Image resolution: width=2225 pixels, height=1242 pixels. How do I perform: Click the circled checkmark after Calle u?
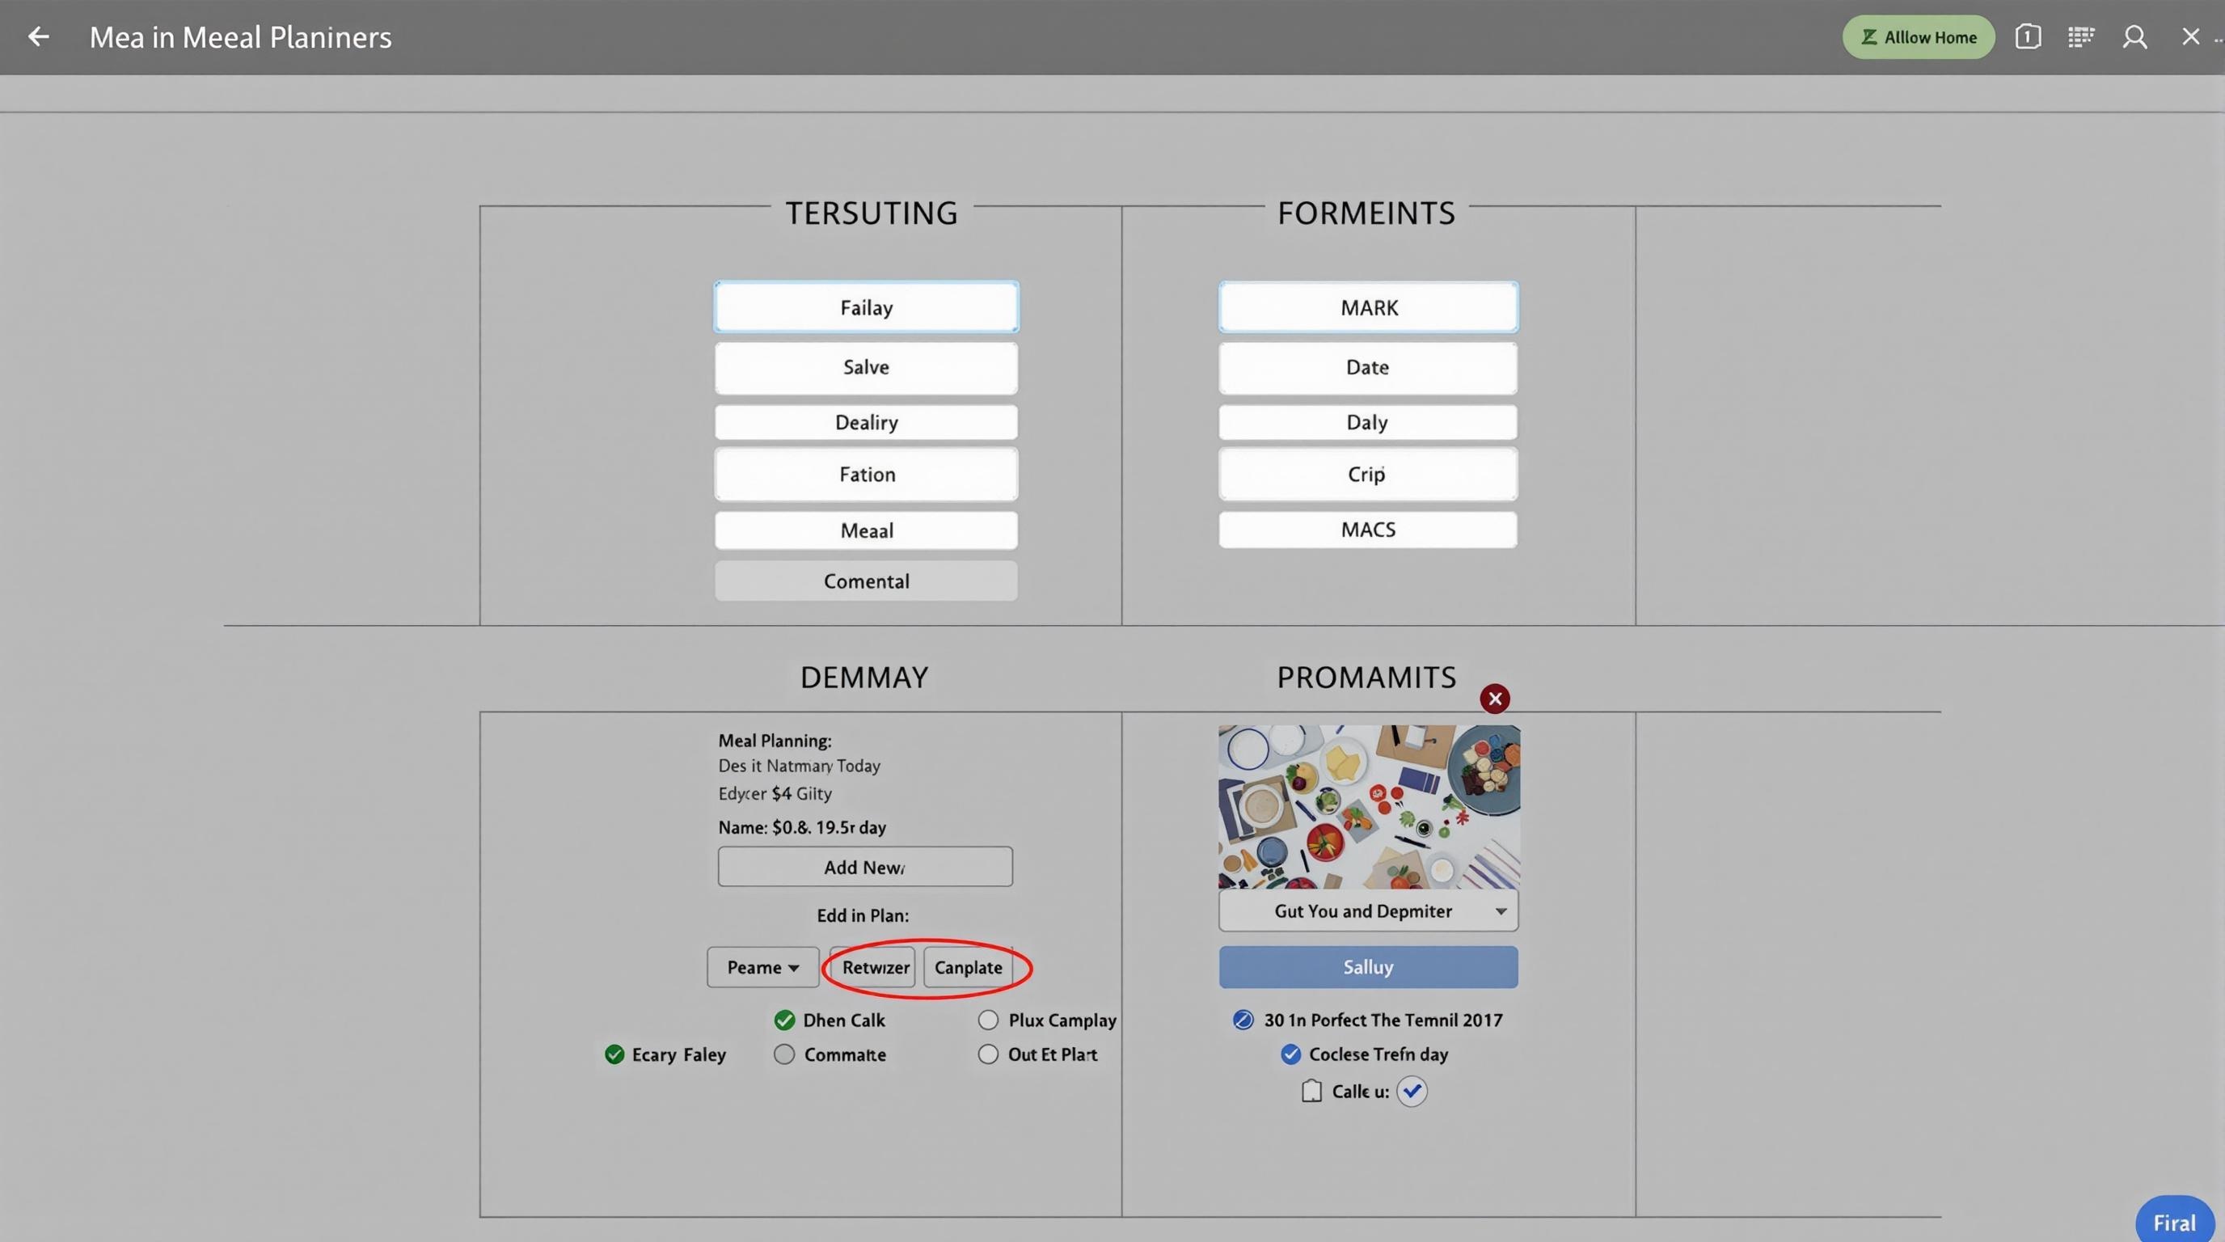pos(1412,1091)
